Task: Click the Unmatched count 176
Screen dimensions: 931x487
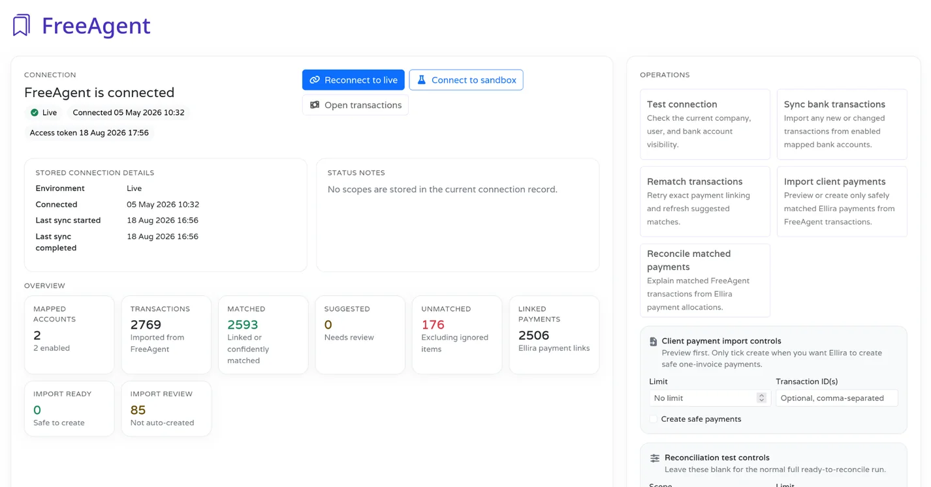Action: pos(433,325)
